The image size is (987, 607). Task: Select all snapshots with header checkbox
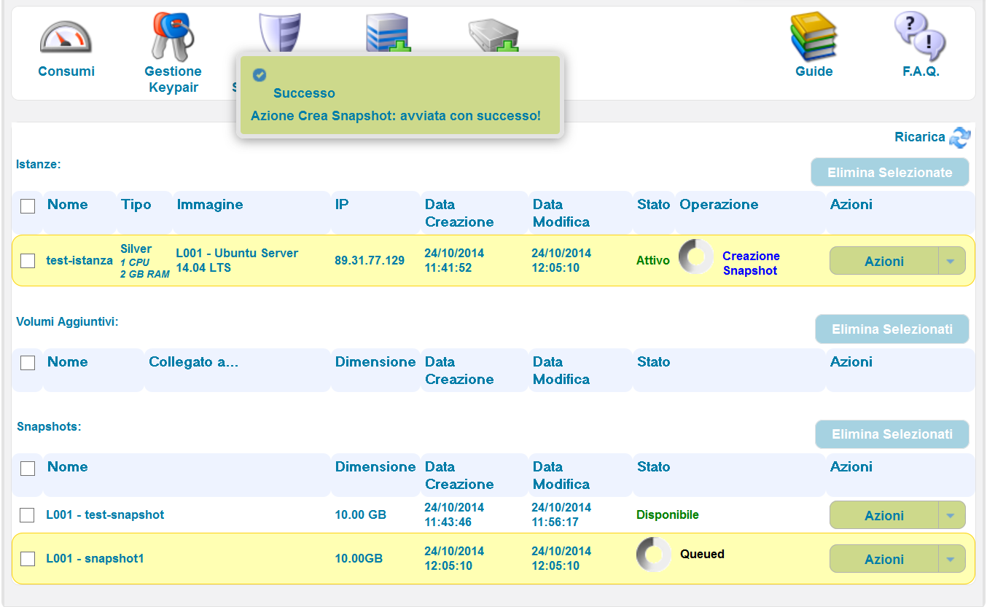(28, 469)
